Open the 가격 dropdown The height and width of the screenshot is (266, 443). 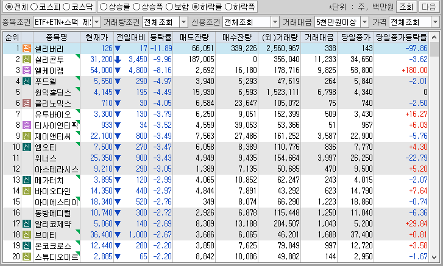(x=435, y=22)
